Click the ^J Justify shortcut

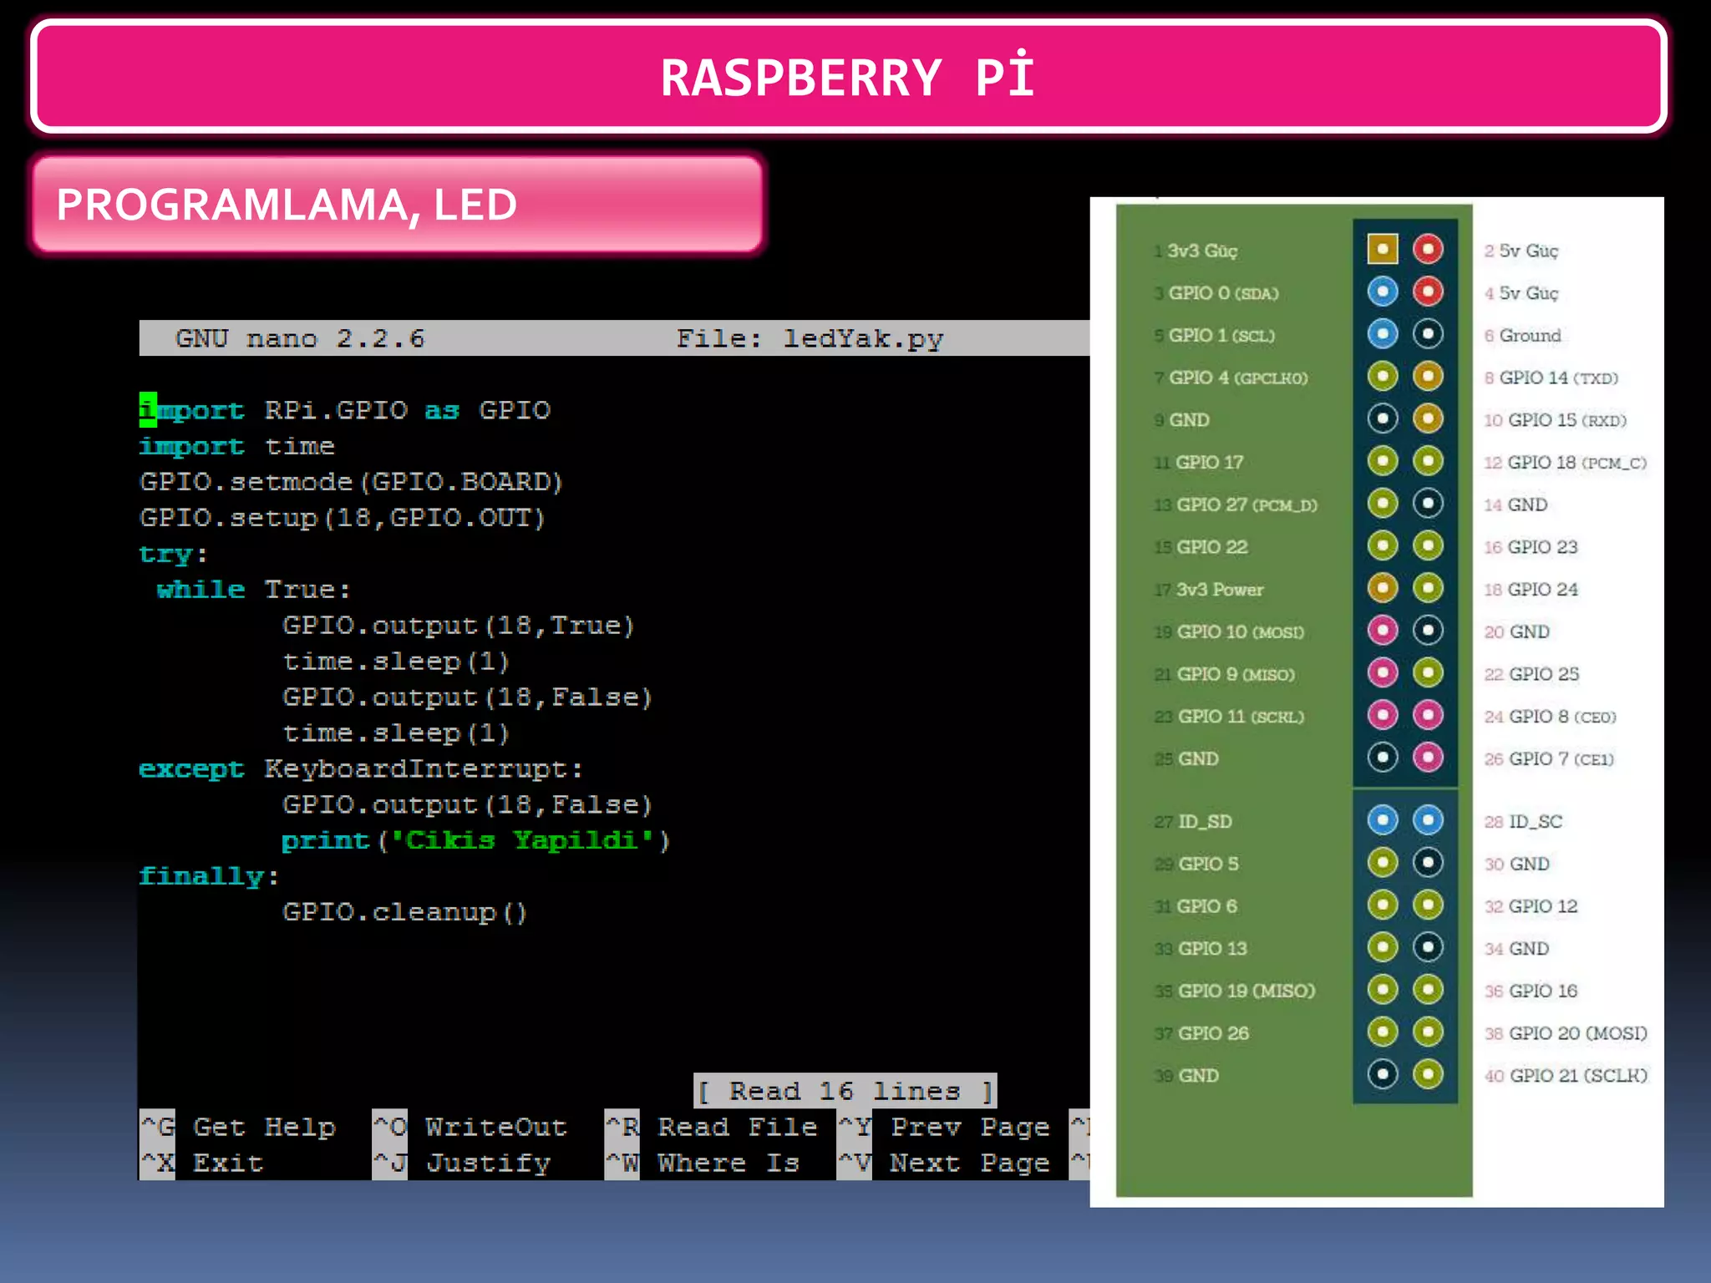(x=462, y=1163)
